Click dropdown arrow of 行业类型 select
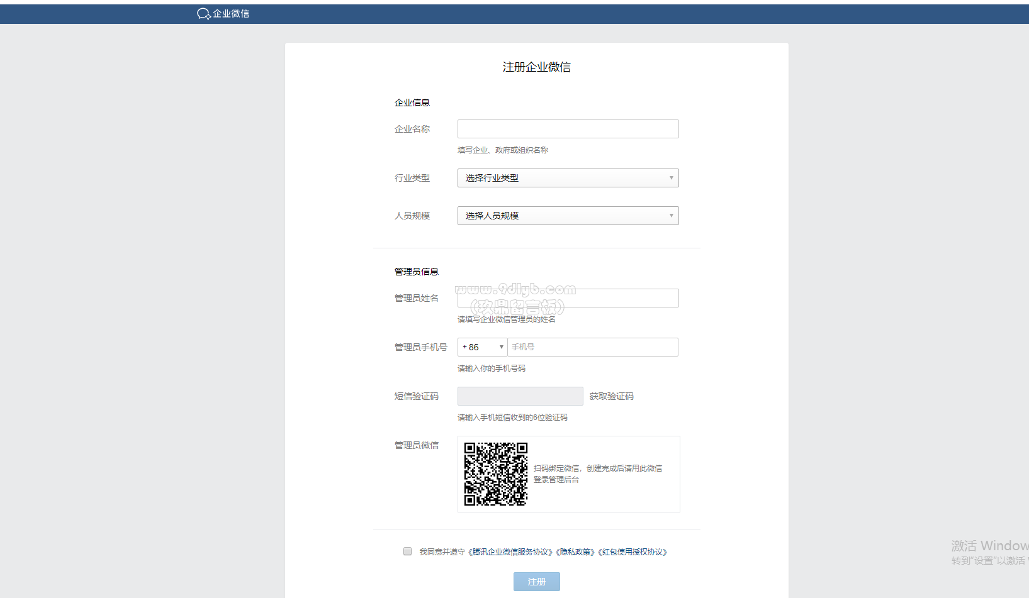Viewport: 1029px width, 598px height. click(671, 178)
